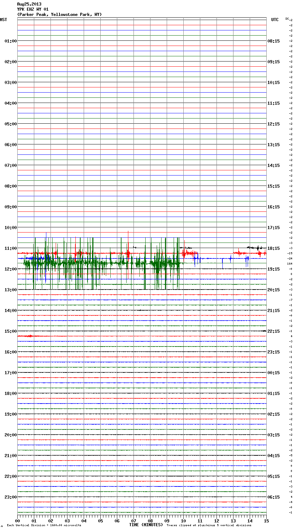This screenshot has width=294, height=530.
Task: Select the MST time label "12:00"
Action: click(11, 269)
